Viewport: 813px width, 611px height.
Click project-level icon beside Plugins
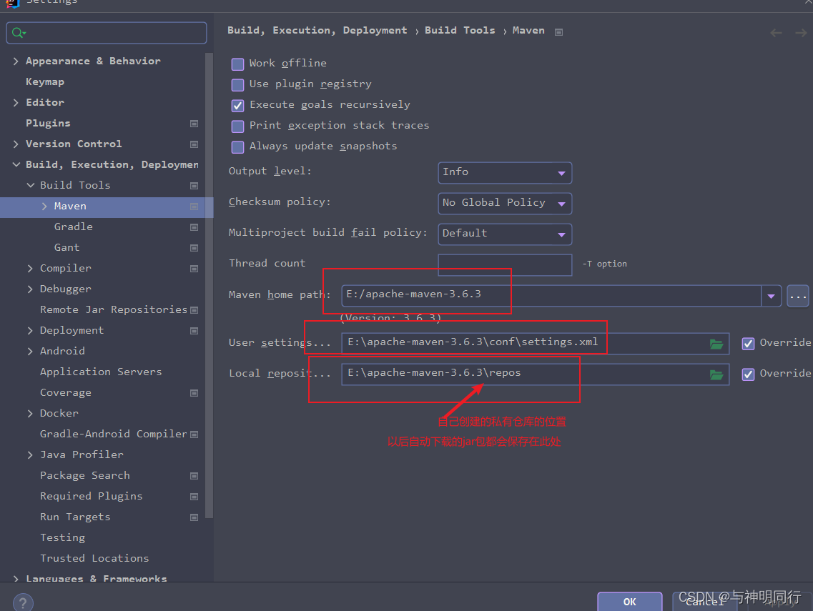tap(194, 124)
